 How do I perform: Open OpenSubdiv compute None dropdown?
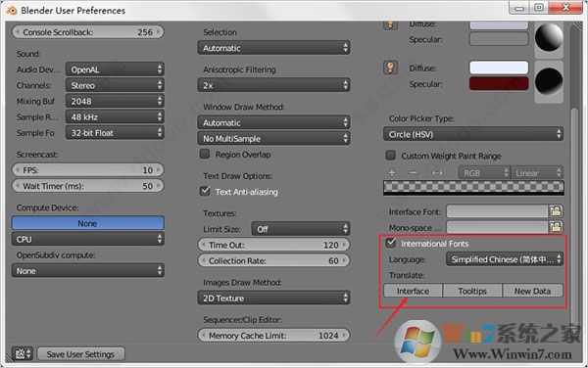click(x=88, y=270)
